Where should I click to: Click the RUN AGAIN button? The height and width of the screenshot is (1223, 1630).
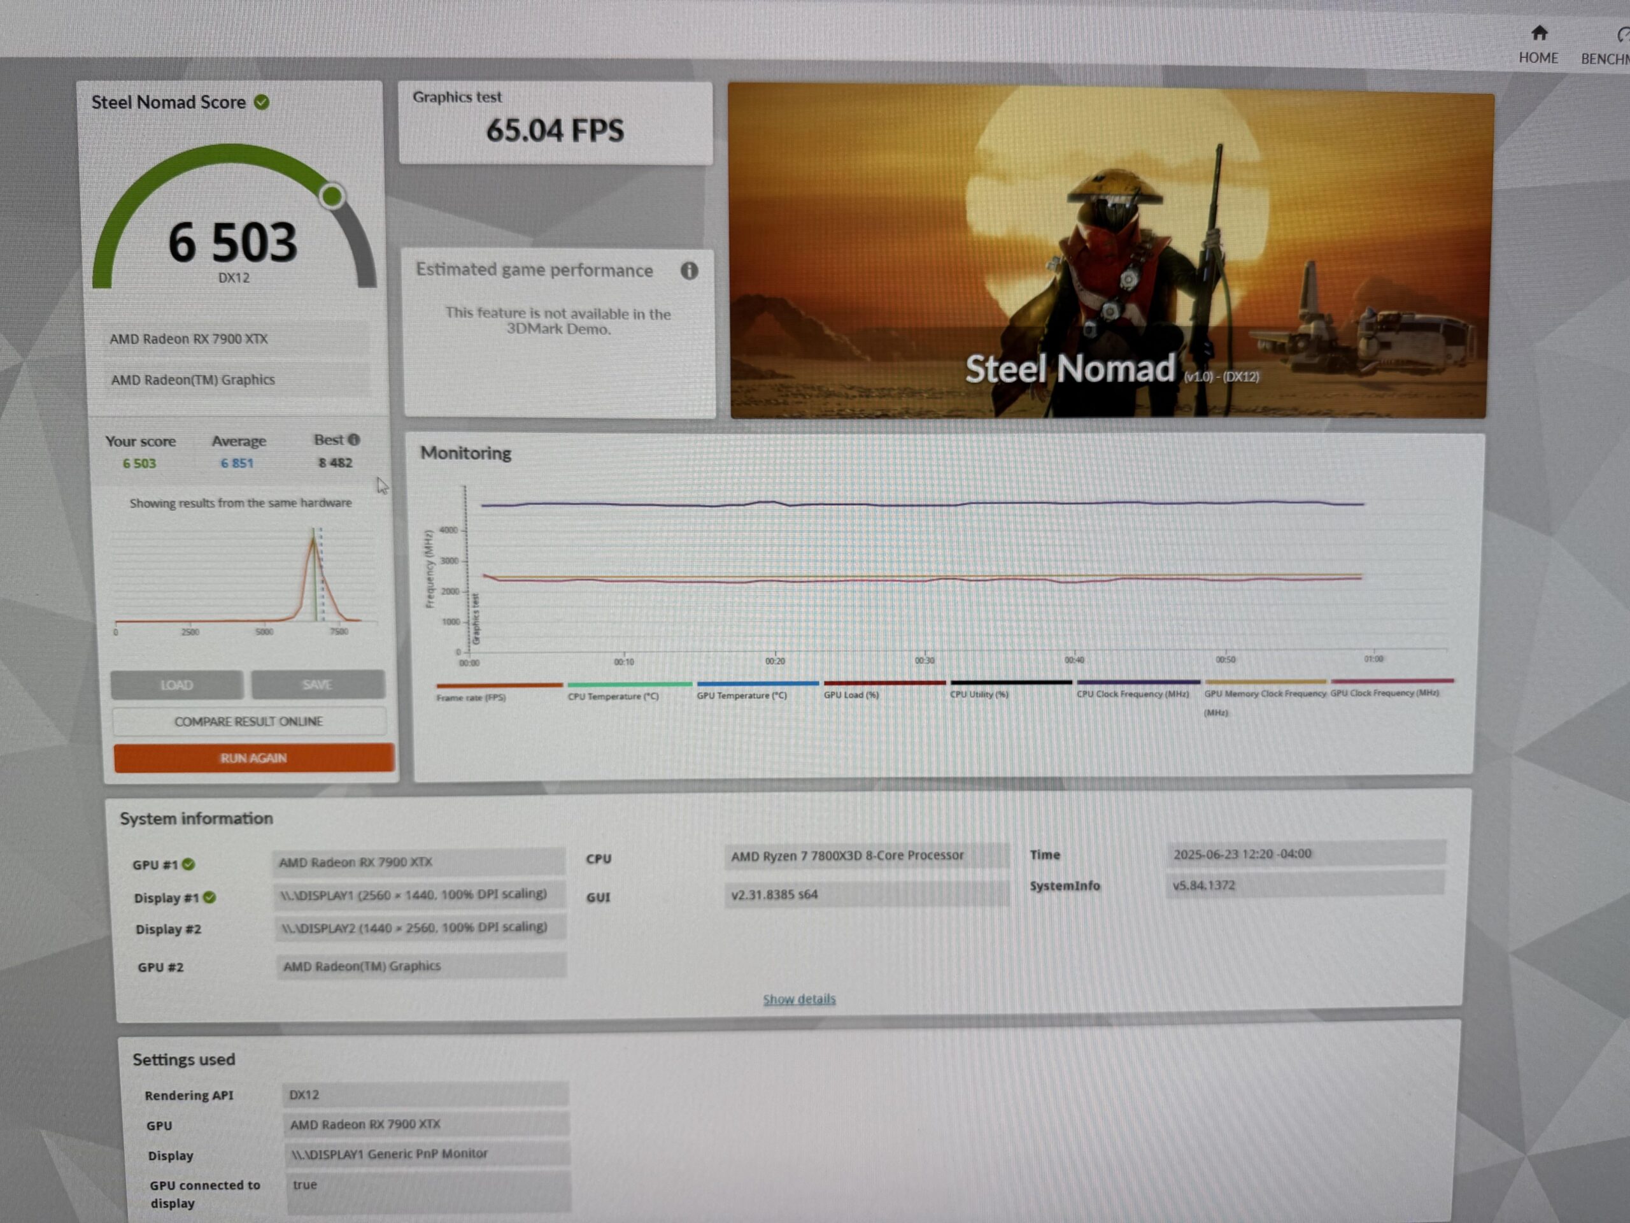point(254,758)
